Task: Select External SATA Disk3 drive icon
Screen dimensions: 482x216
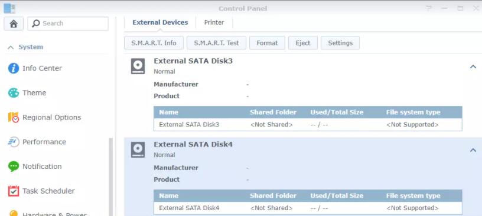Action: pyautogui.click(x=138, y=67)
